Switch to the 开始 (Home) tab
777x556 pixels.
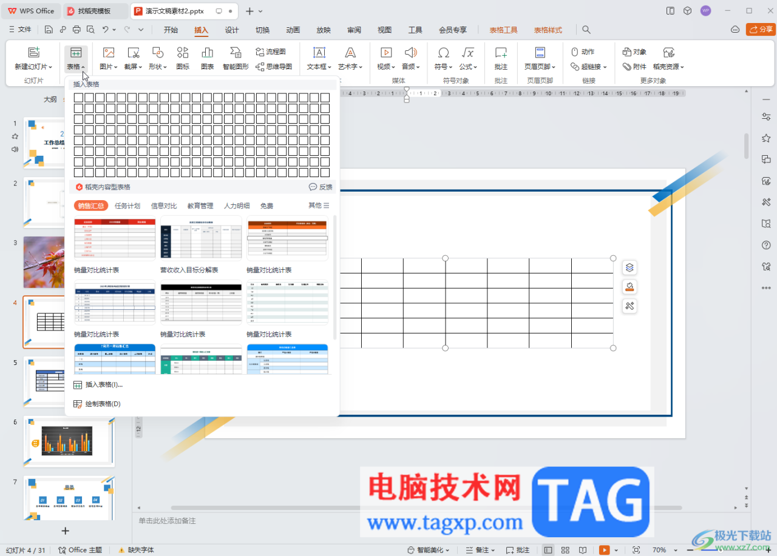point(171,30)
